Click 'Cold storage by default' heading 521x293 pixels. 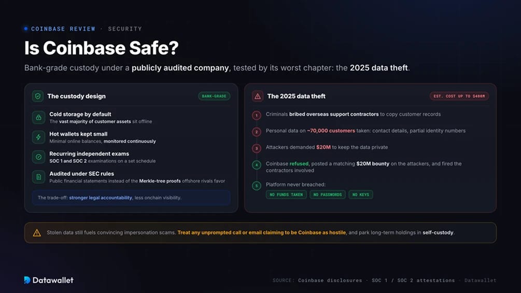80,114
